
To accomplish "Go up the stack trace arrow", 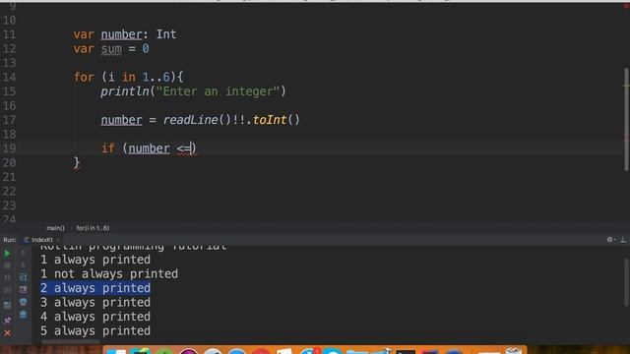I will click(x=23, y=253).
